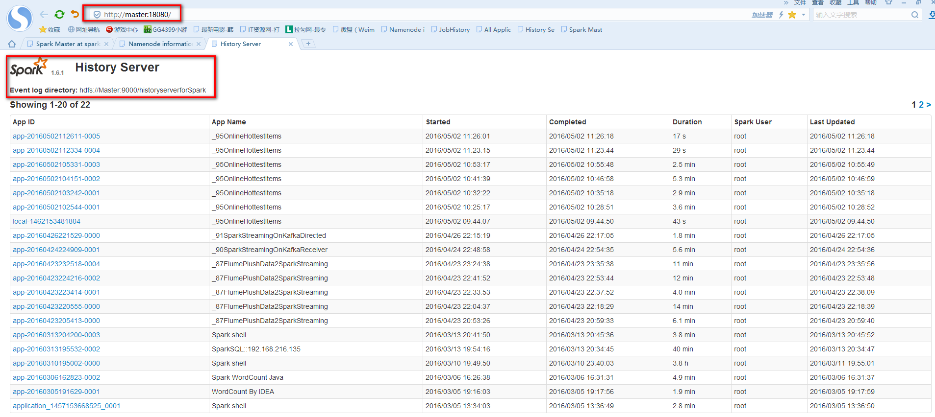Open app-20160310195002-0000 link
This screenshot has width=935, height=417.
pyautogui.click(x=56, y=363)
